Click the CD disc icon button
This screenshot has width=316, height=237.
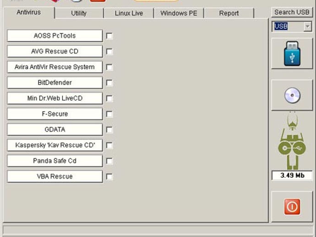click(292, 95)
